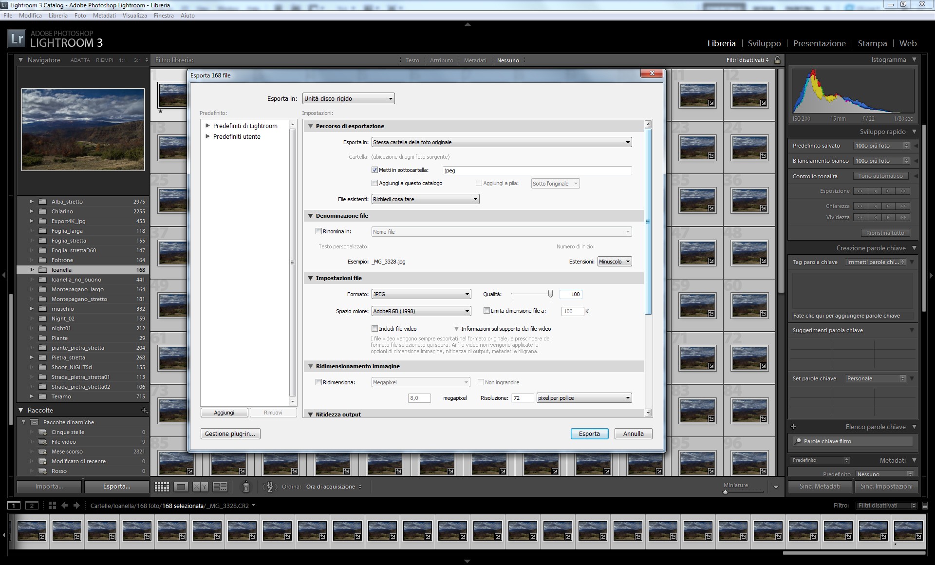The height and width of the screenshot is (565, 935).
Task: Go back with filmstrip left arrow
Action: (64, 506)
